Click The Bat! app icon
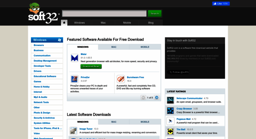 pos(170,131)
